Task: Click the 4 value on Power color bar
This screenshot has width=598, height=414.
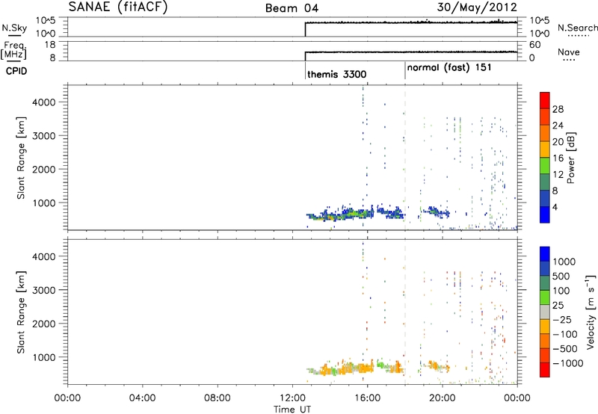Action: pyautogui.click(x=555, y=207)
